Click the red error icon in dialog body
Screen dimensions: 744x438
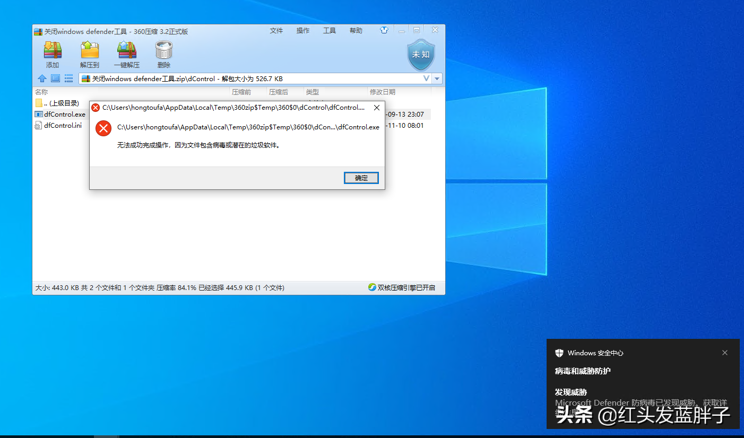pyautogui.click(x=103, y=128)
